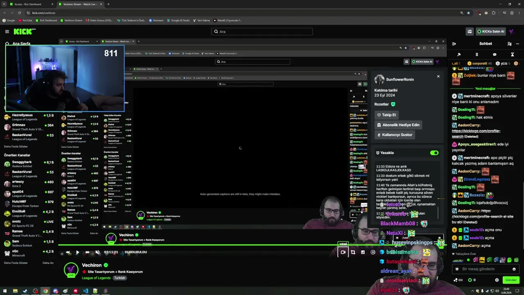Collapse the Sohbet chat panel
Screen dimensions: 524x295
[454, 44]
